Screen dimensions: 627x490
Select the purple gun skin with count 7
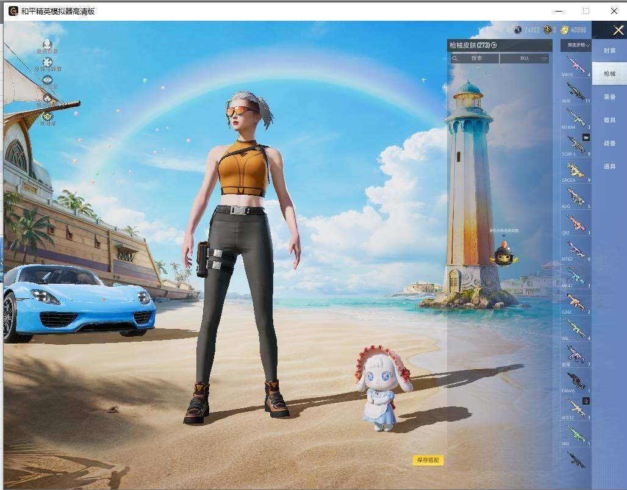point(576,356)
